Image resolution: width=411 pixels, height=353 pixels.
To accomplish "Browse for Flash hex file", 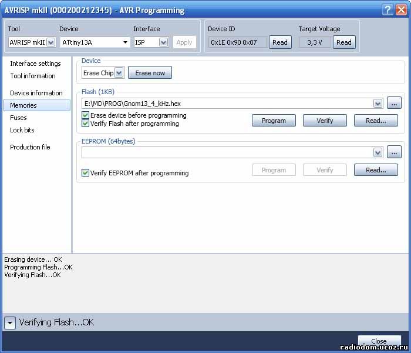I will point(394,103).
